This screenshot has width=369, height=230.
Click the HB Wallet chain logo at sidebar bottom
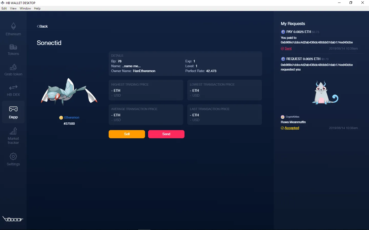(13, 219)
